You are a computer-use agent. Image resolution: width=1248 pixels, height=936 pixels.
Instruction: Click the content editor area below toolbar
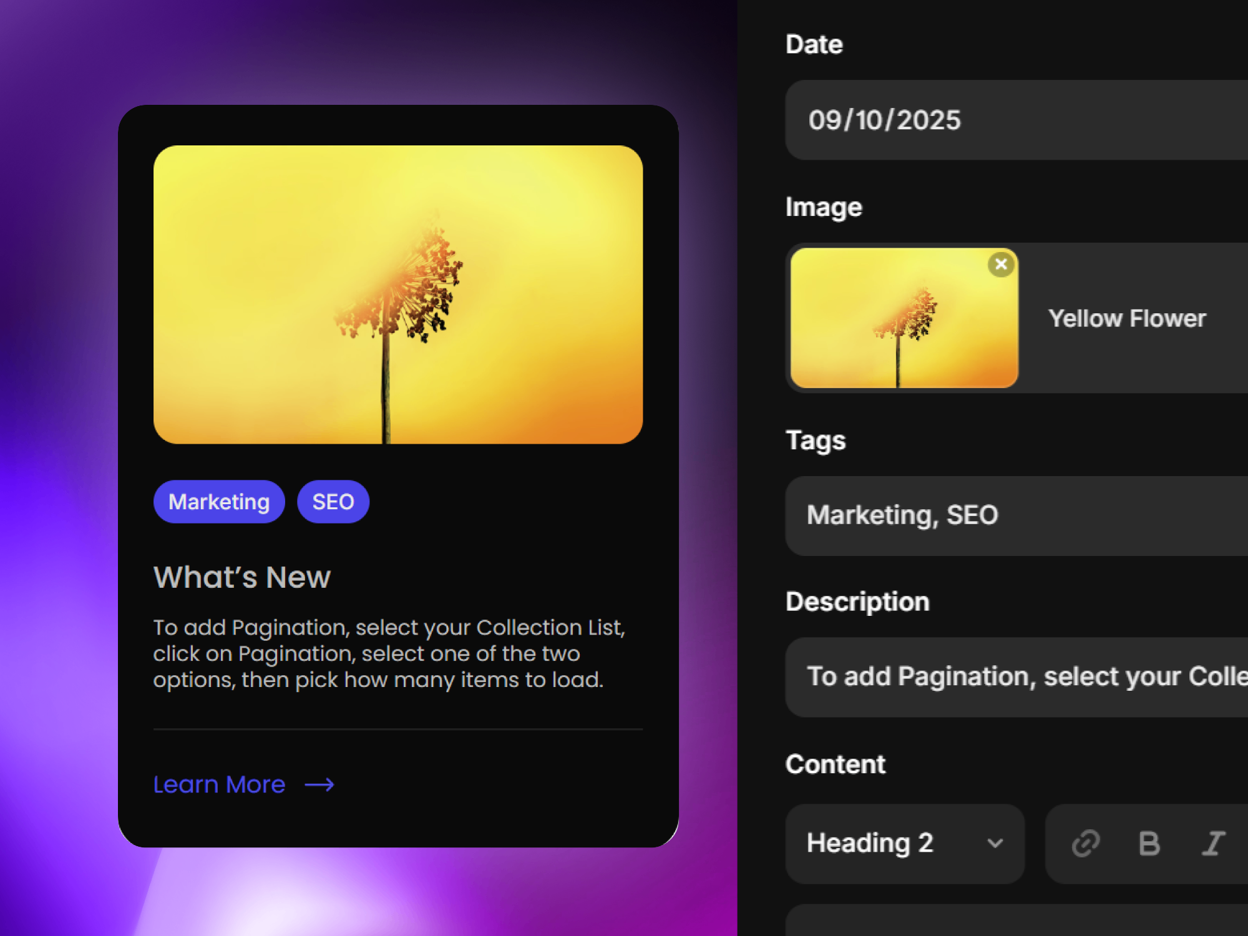click(1017, 922)
